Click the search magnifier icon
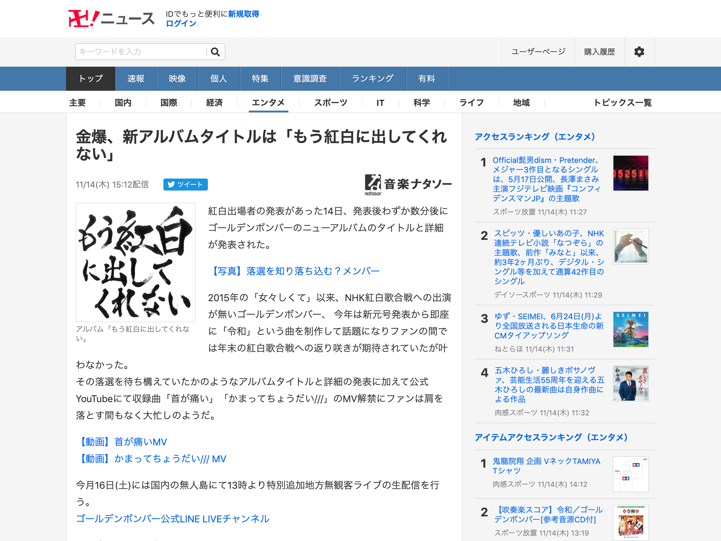The image size is (721, 541). click(215, 52)
